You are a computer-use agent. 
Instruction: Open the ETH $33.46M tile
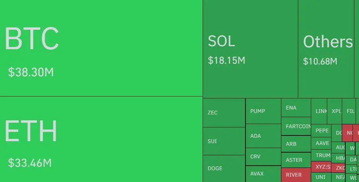tap(101, 139)
